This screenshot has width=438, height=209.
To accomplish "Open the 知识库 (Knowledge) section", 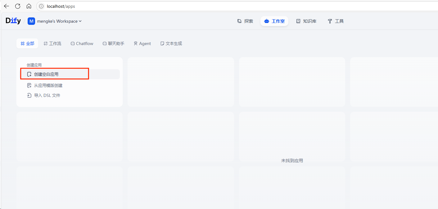I will pyautogui.click(x=306, y=21).
